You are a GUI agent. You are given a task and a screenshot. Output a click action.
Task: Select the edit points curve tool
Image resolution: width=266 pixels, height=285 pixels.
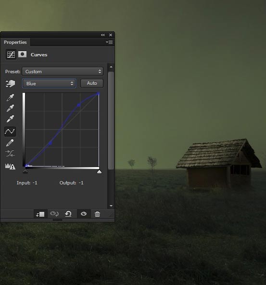pyautogui.click(x=10, y=131)
